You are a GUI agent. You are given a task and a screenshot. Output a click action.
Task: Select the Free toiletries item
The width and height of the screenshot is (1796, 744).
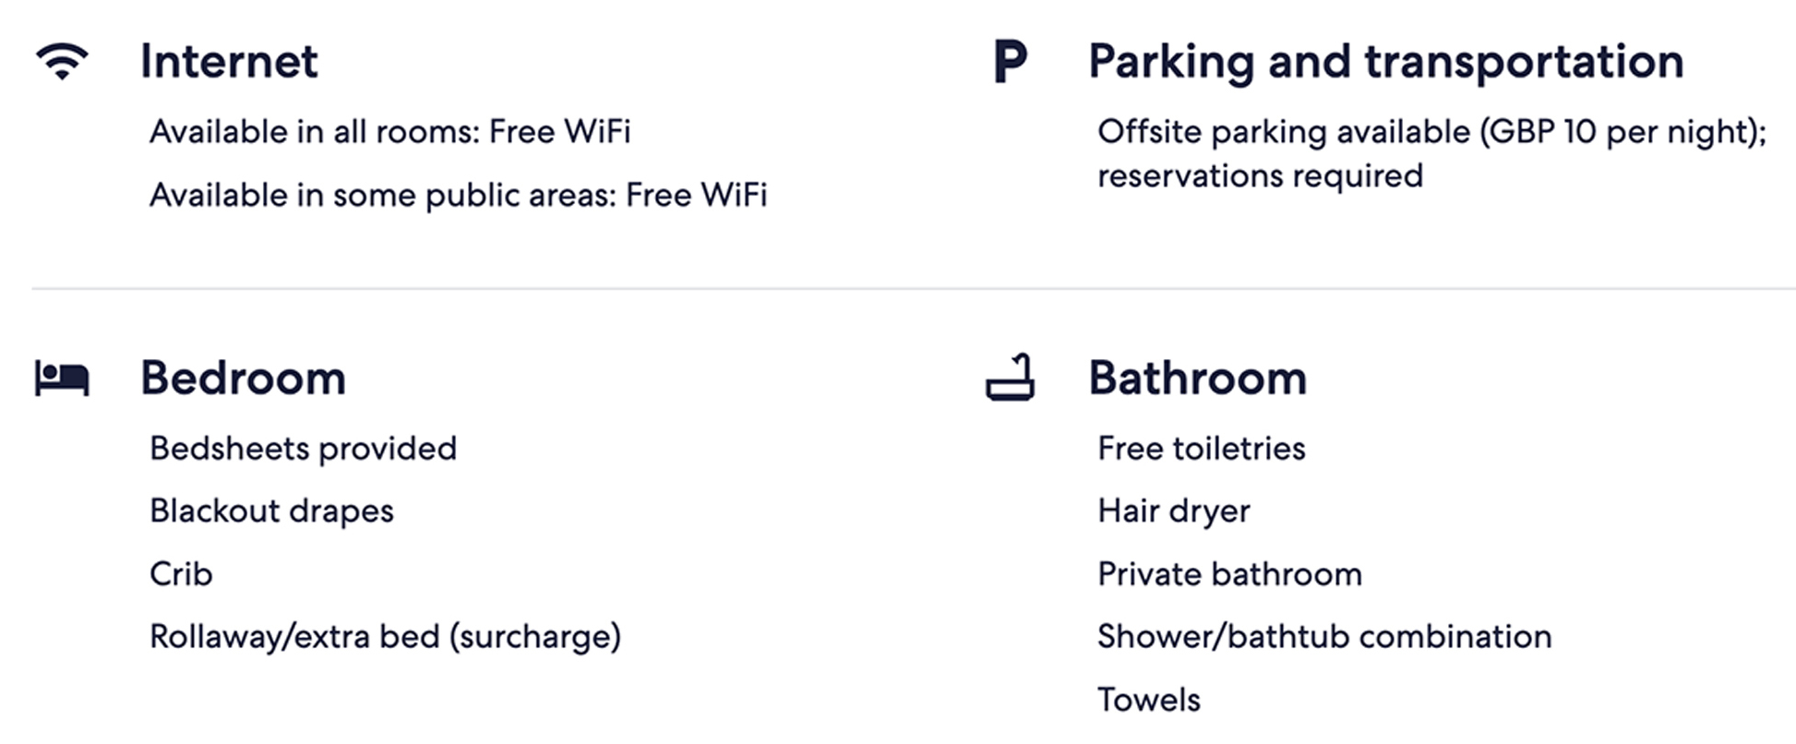[x=1202, y=449]
